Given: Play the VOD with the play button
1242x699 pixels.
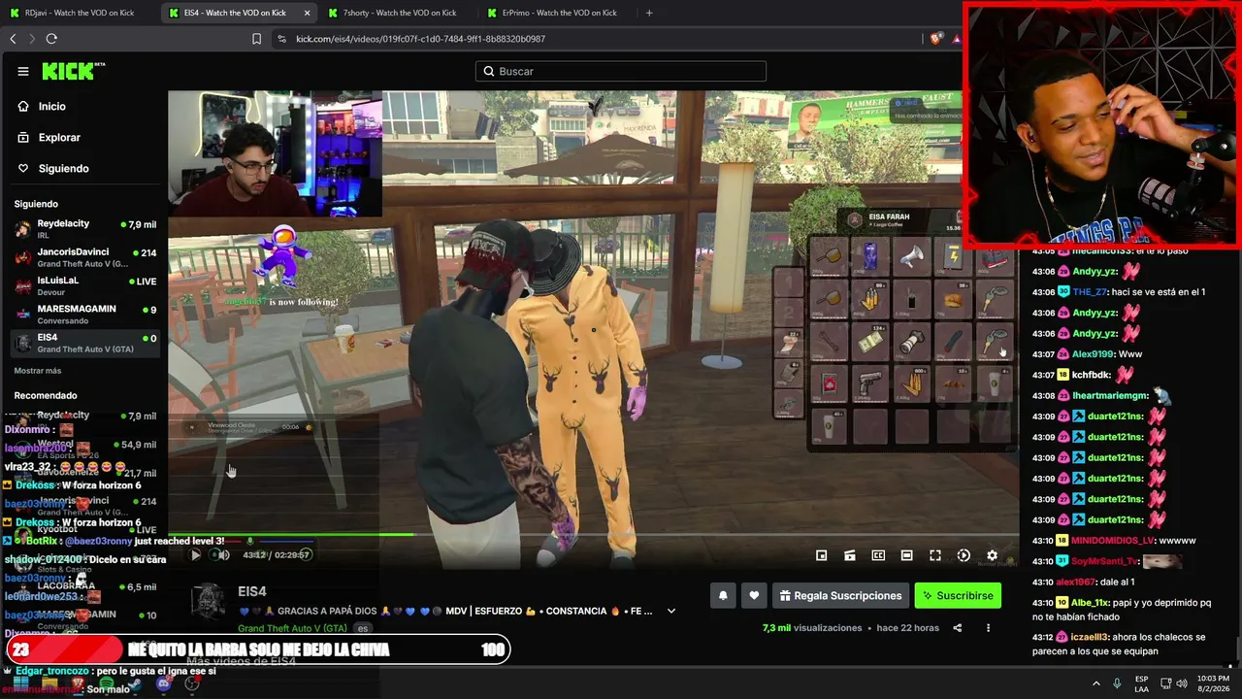Looking at the screenshot, I should click(195, 555).
